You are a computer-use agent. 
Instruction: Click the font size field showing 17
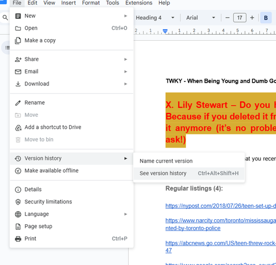(240, 18)
